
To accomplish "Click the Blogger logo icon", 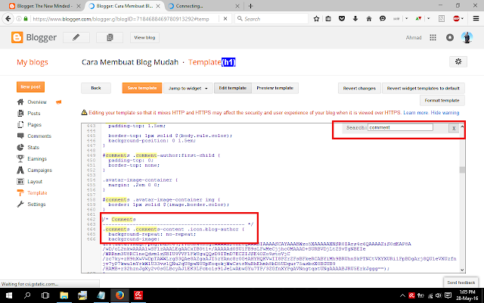I will tap(17, 37).
